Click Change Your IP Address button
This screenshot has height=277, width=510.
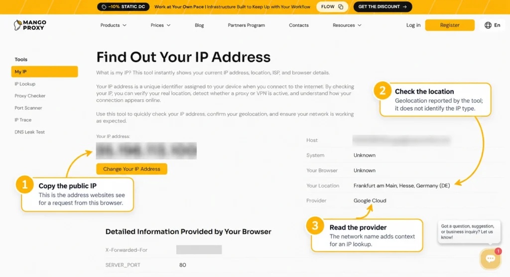coord(131,169)
